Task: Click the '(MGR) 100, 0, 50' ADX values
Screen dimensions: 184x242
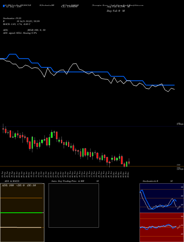Action: click(x=36, y=30)
